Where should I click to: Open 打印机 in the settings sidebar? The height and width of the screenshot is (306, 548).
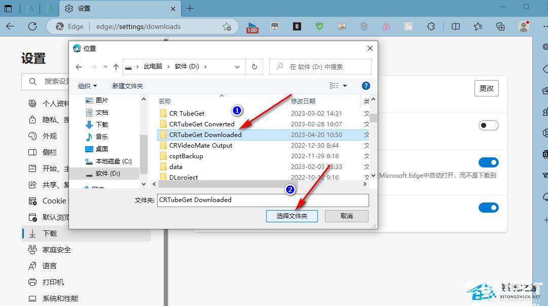(x=53, y=282)
